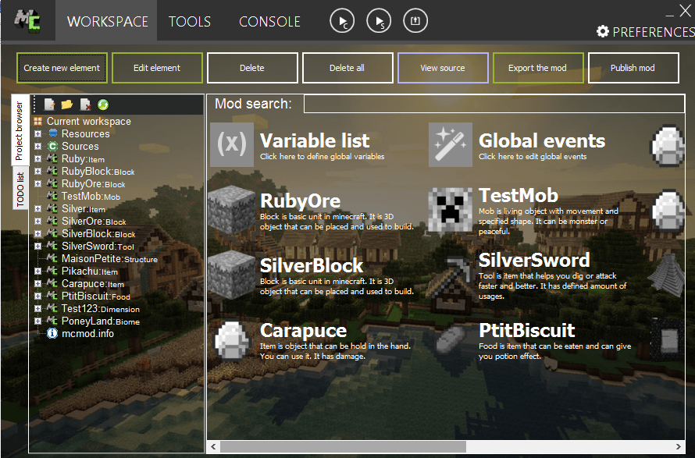Screen dimensions: 695x458
Task: Expand the Test123:Dimension node
Action: click(37, 308)
